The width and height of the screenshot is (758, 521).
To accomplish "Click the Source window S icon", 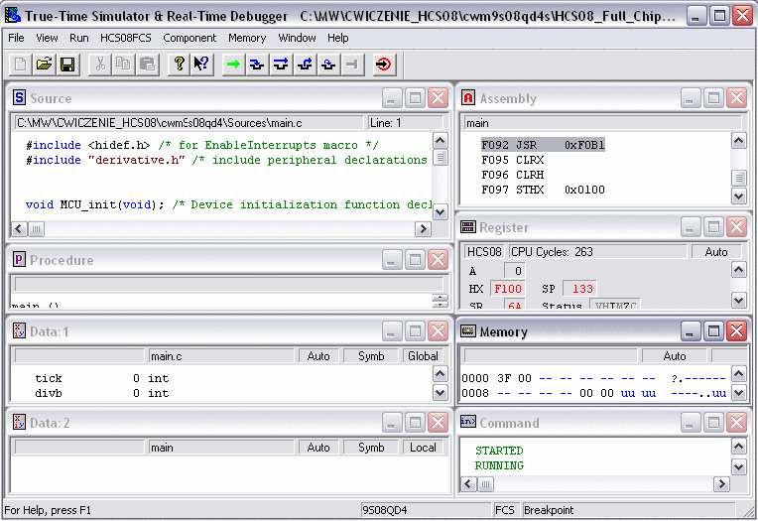I will pos(19,97).
